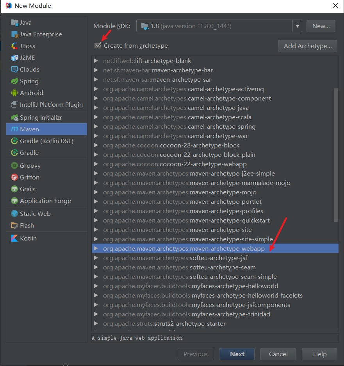
Task: Expand the maven-archetype-webapp node
Action: tap(96, 248)
